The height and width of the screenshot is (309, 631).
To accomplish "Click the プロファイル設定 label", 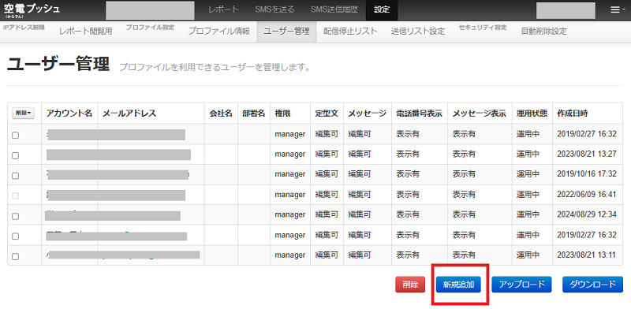I will click(150, 28).
